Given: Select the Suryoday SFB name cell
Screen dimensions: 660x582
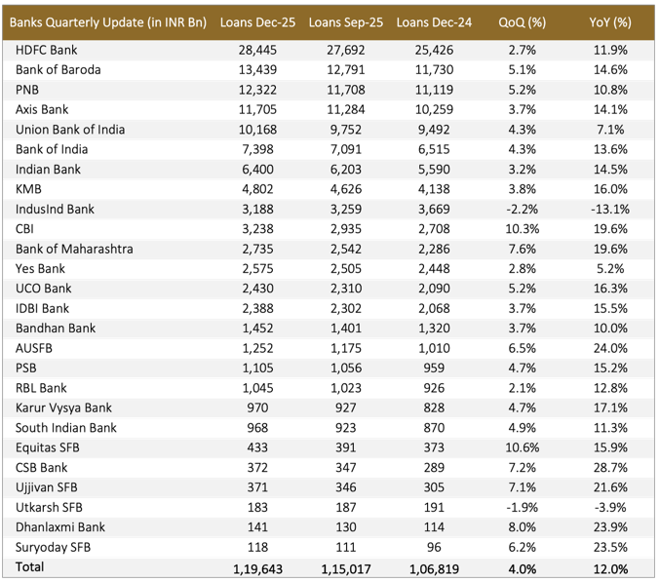Looking at the screenshot, I should coord(53,547).
